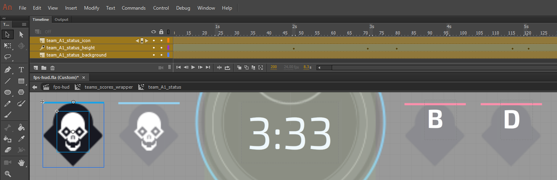Hide the team_A1_status_icon layer
Viewport: 557px width, 180px height.
click(x=154, y=40)
